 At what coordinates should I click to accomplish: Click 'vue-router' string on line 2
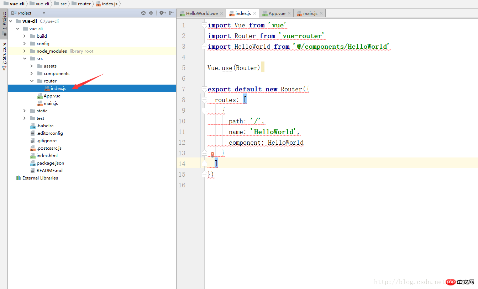301,36
